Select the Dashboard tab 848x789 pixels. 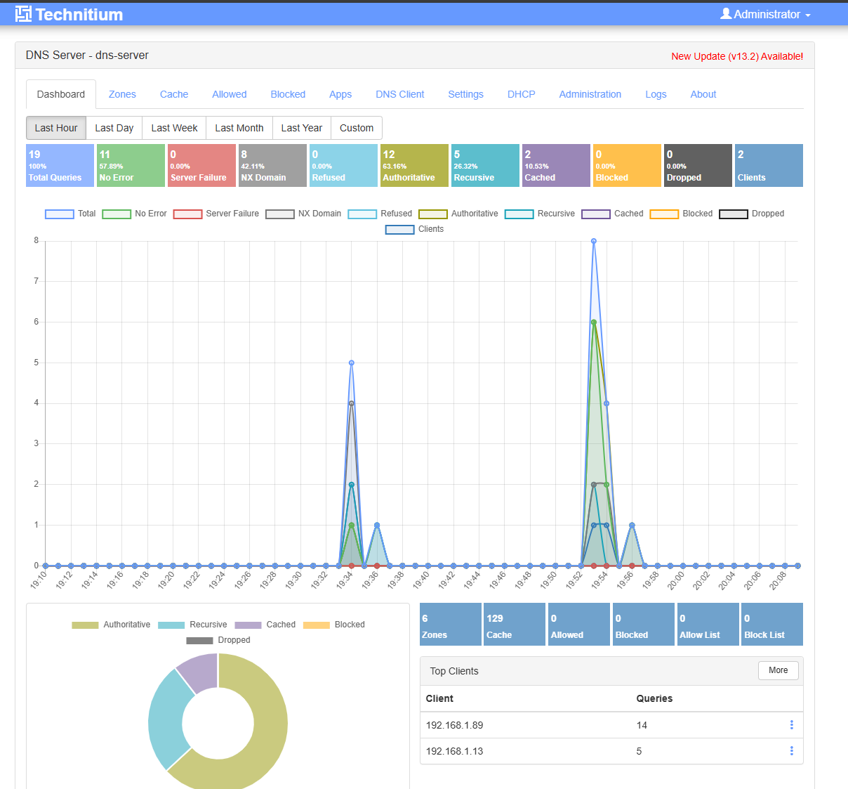coord(61,94)
